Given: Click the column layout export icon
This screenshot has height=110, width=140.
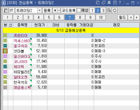Looking at the screenshot, I should click(109, 10).
